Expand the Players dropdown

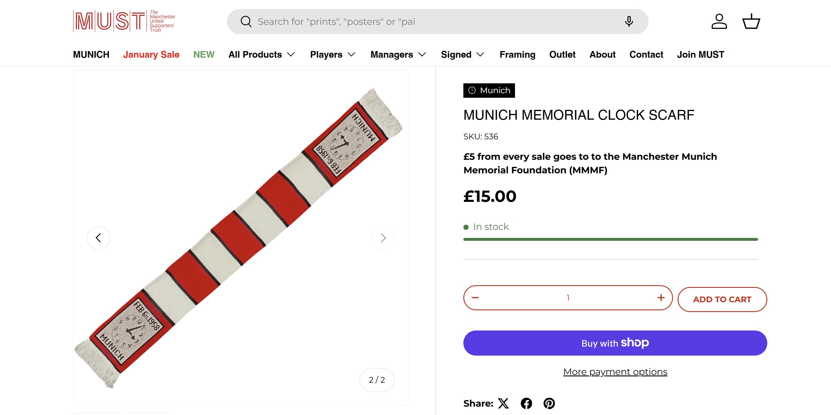332,55
